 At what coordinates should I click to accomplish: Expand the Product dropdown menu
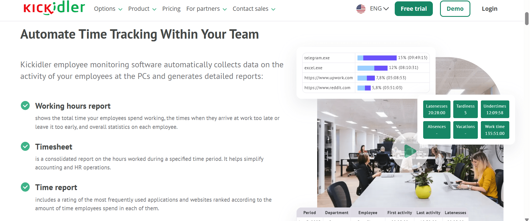[x=142, y=9]
